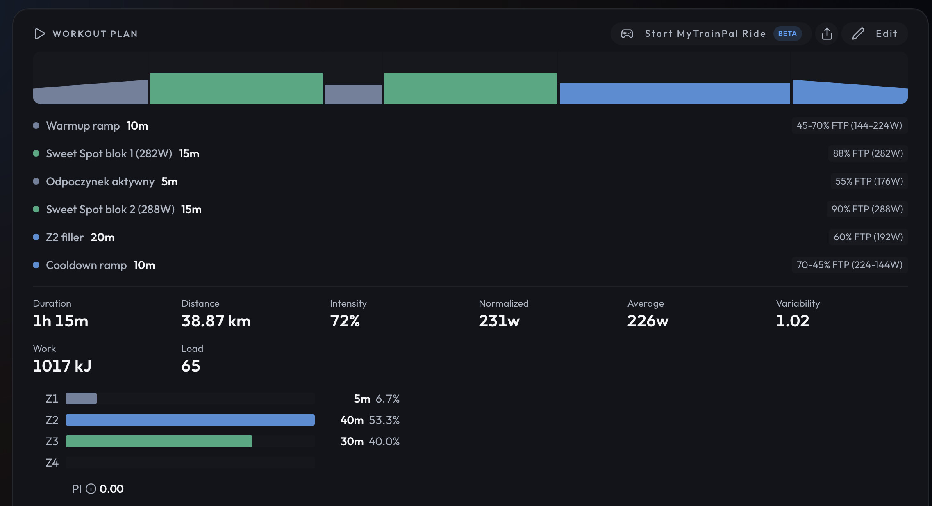
Task: Select the first green Sweet Spot block in chart
Action: click(236, 89)
